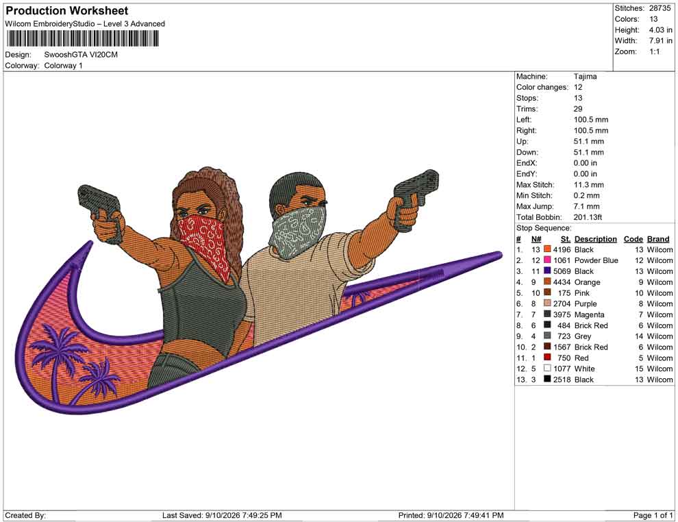Click the Wilcom EmbroideryStudio Level 3 Advanced text

pyautogui.click(x=85, y=24)
